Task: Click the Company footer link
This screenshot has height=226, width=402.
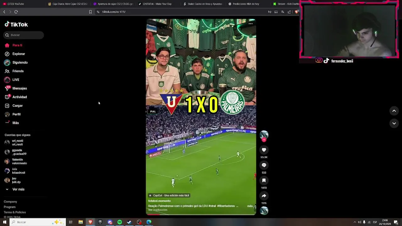Action: (x=10, y=202)
